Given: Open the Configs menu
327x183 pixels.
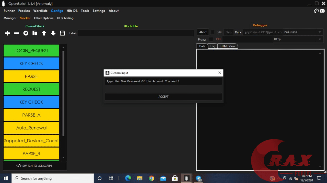Looking at the screenshot, I should click(x=57, y=11).
